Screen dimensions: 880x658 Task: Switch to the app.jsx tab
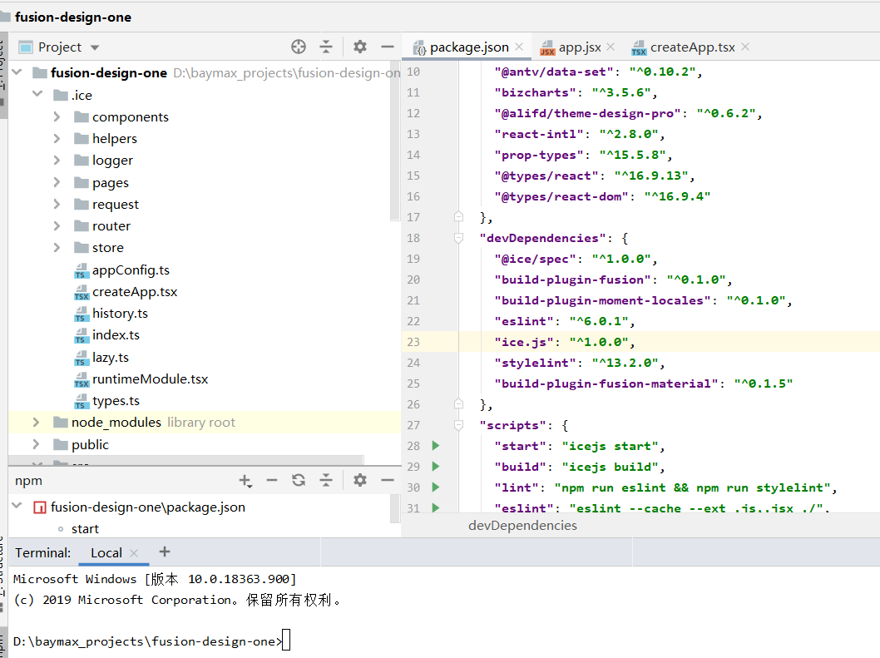click(579, 47)
